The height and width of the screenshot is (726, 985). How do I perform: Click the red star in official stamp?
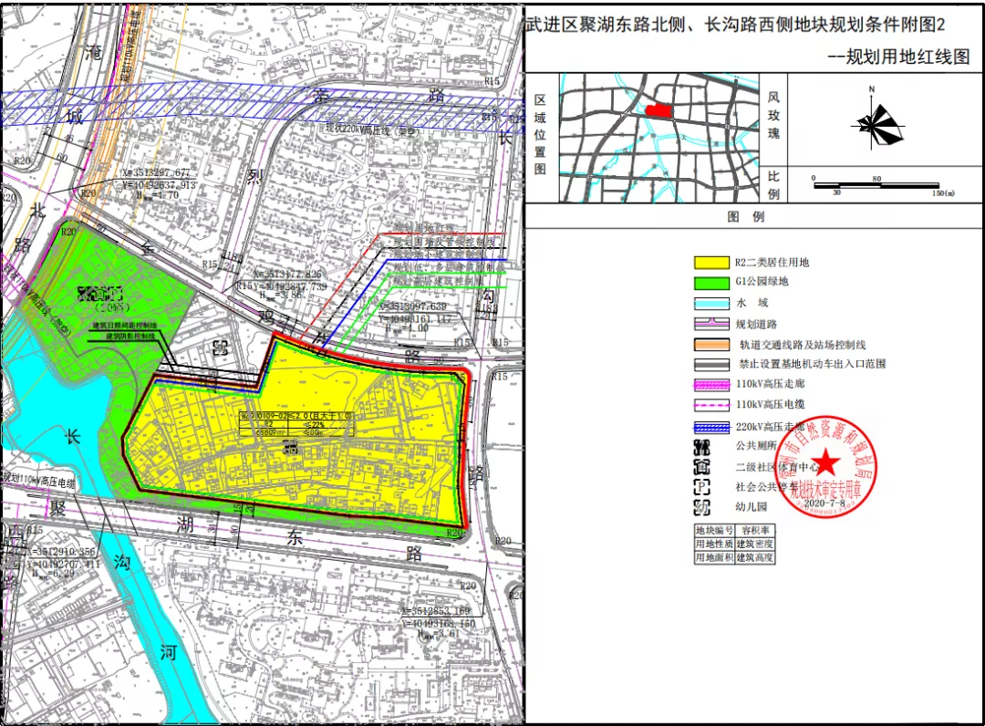pyautogui.click(x=826, y=462)
